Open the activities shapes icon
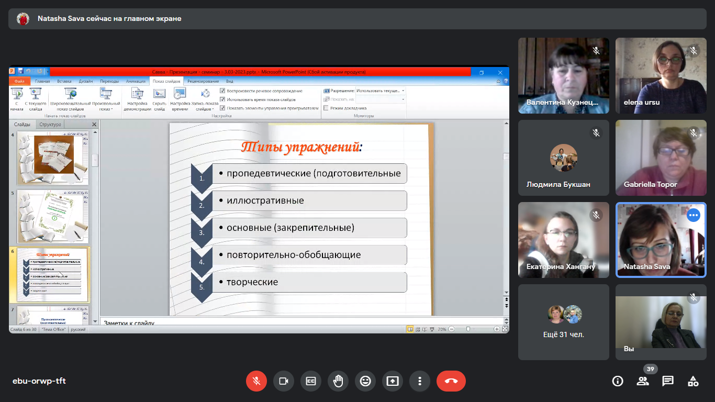 point(693,381)
